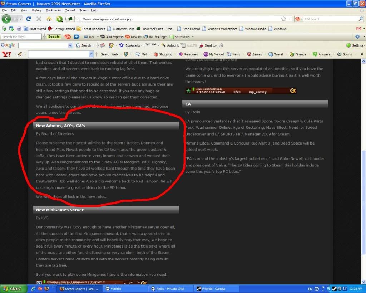Open the Yahoo Games cube icon
366x293 pixels.
249,54
